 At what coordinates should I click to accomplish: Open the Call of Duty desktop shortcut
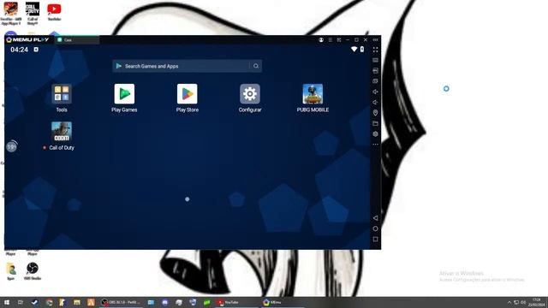[x=33, y=14]
